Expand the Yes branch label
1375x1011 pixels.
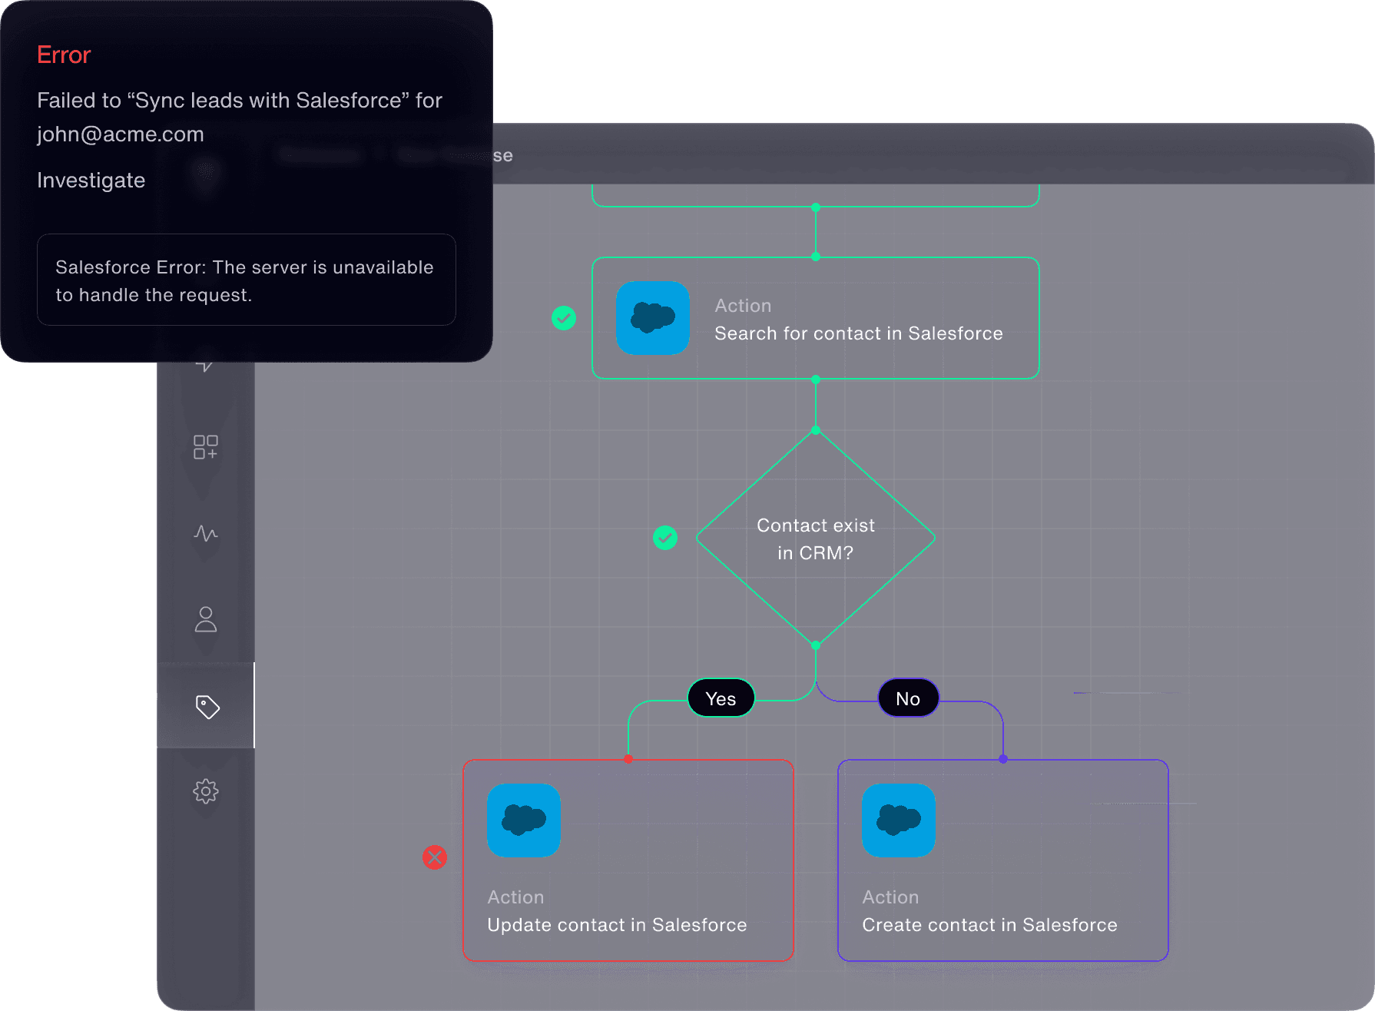pos(720,698)
